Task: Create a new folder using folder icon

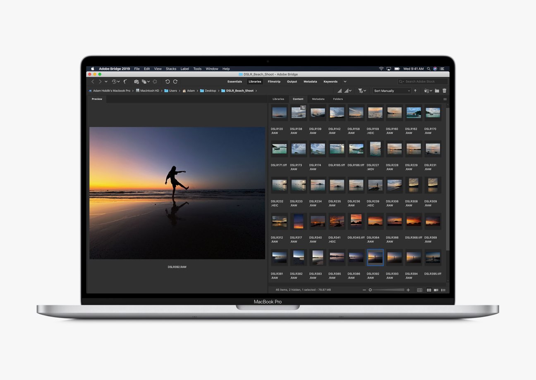Action: click(437, 91)
